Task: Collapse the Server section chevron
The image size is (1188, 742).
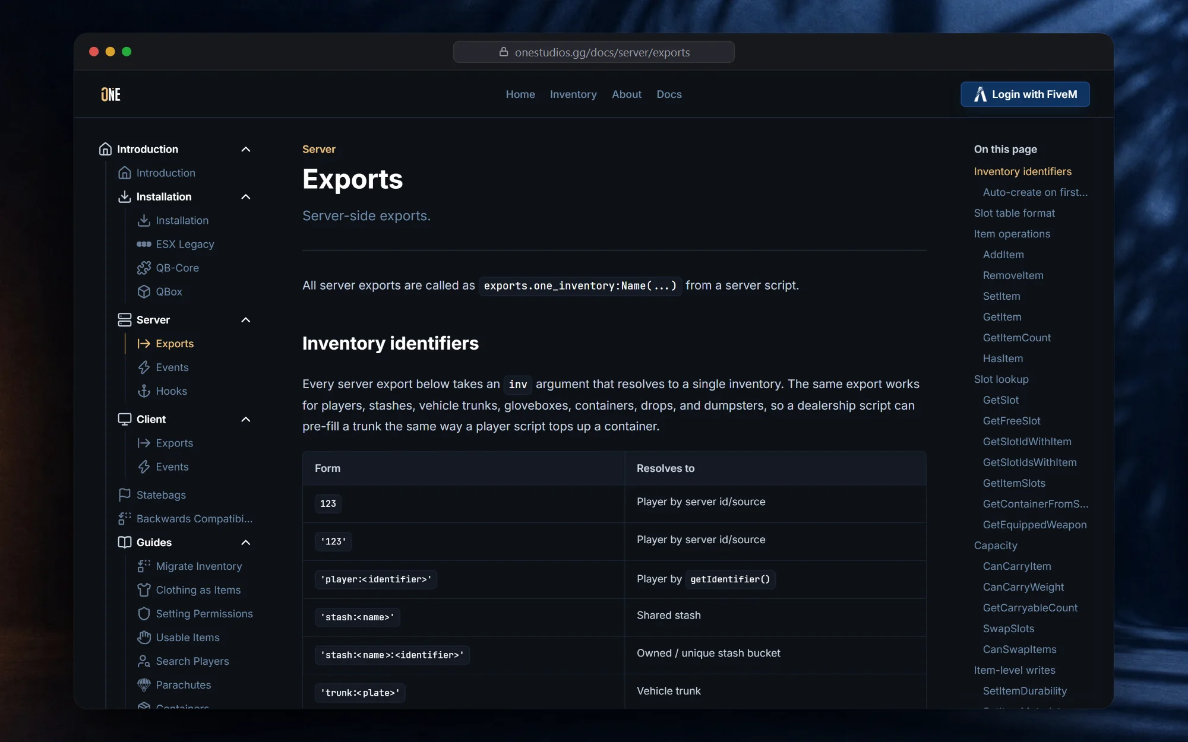Action: pyautogui.click(x=246, y=320)
